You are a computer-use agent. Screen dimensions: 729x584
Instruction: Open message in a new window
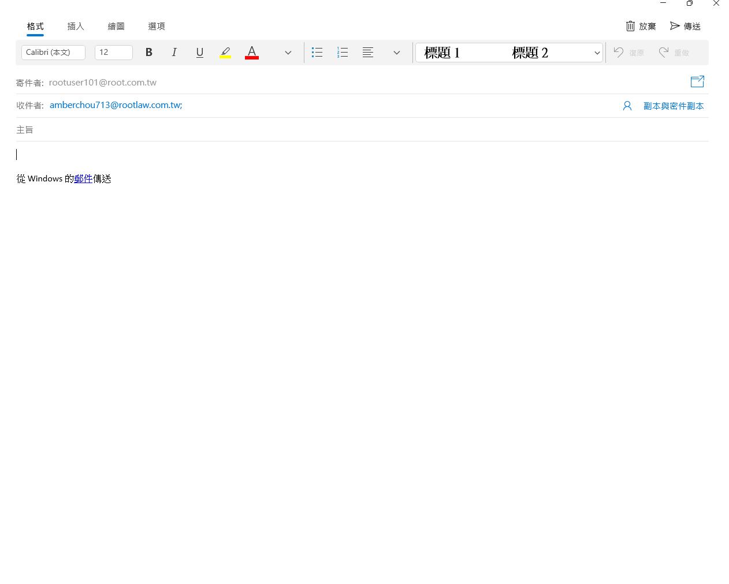click(697, 81)
